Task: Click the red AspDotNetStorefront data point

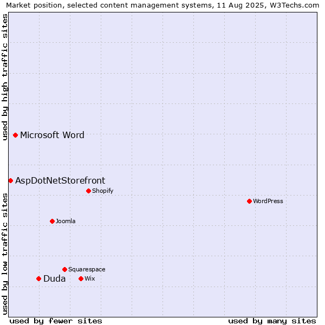Action: point(11,181)
